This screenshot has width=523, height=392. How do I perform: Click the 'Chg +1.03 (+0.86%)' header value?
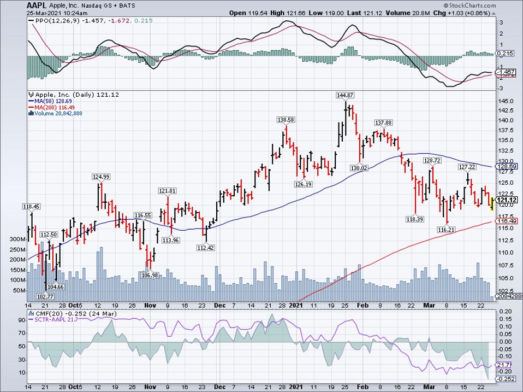coord(462,13)
